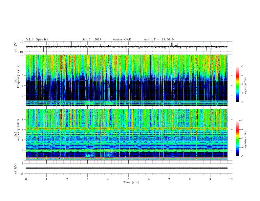This screenshot has width=260, height=201.
Task: Click the "6" kHz tick on the ch.1 frequency axis
Action: [23, 75]
